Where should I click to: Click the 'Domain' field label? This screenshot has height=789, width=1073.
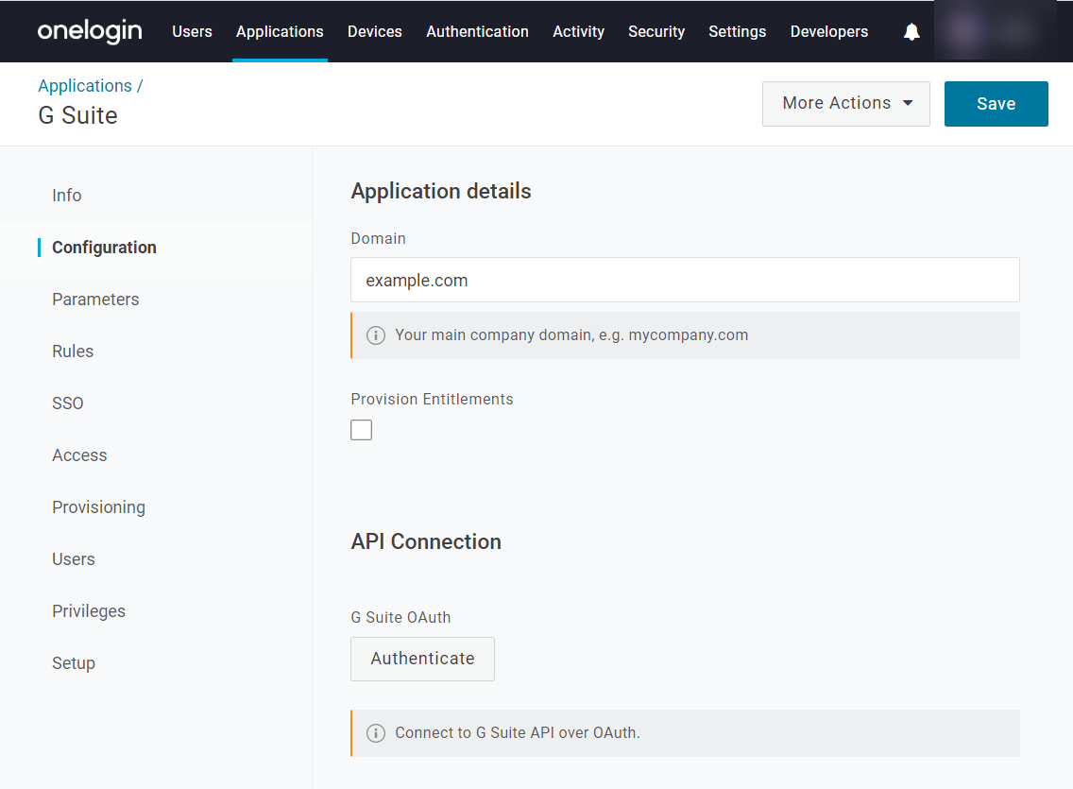tap(378, 239)
